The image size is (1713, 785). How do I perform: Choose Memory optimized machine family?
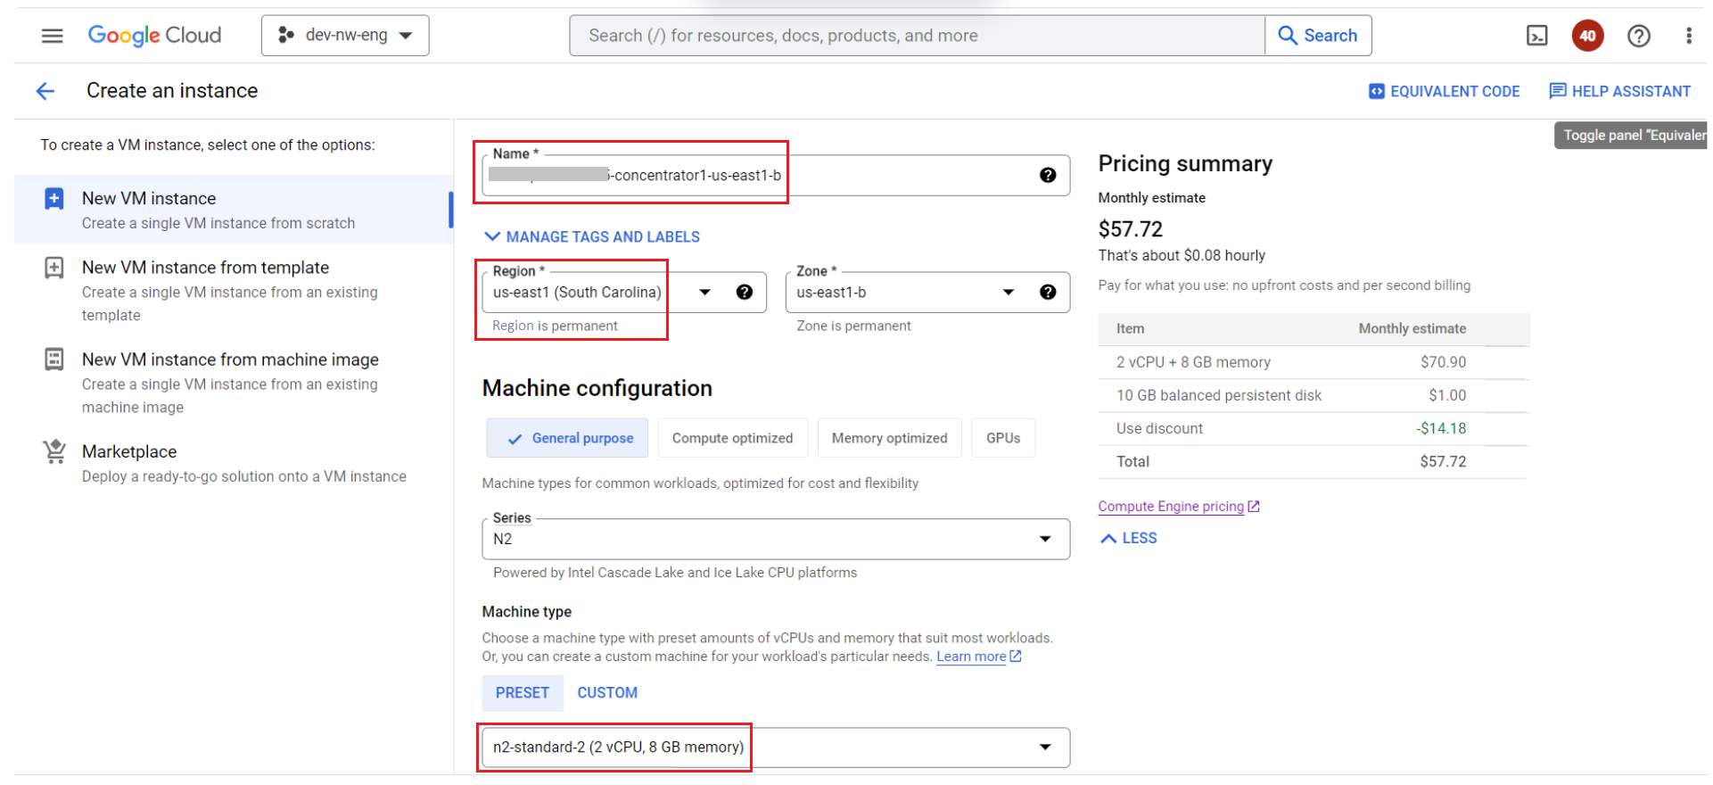coord(889,438)
